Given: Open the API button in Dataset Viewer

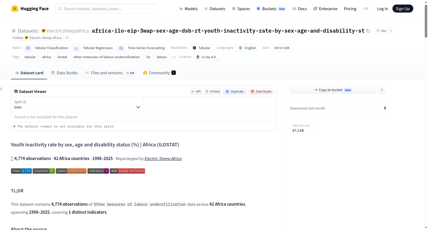Looking at the screenshot, I should 196,91.
